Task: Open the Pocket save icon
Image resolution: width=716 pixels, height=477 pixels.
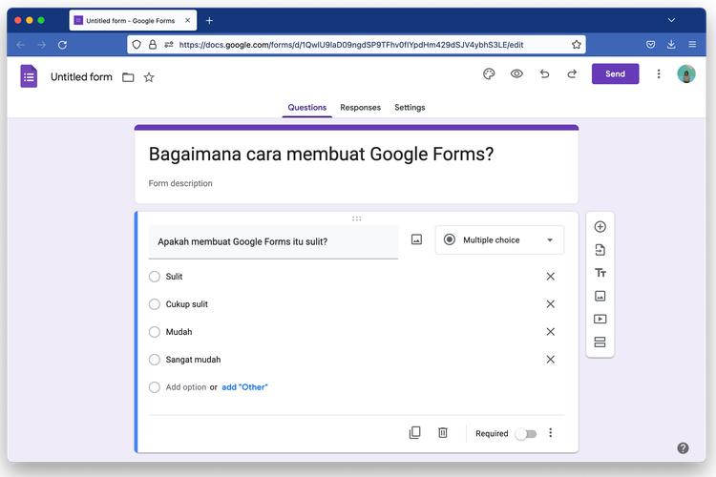Action: [x=651, y=44]
